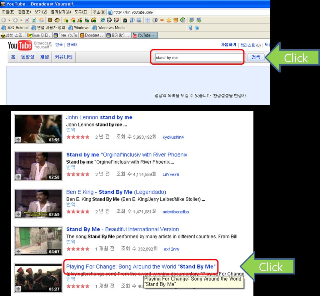
Task: Visit uploader ax12nm's channel
Action: click(x=171, y=249)
